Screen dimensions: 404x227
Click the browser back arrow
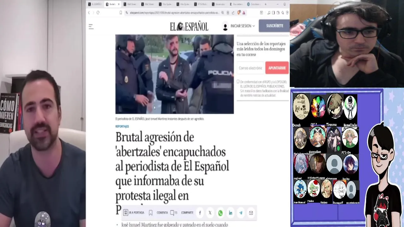[89, 13]
